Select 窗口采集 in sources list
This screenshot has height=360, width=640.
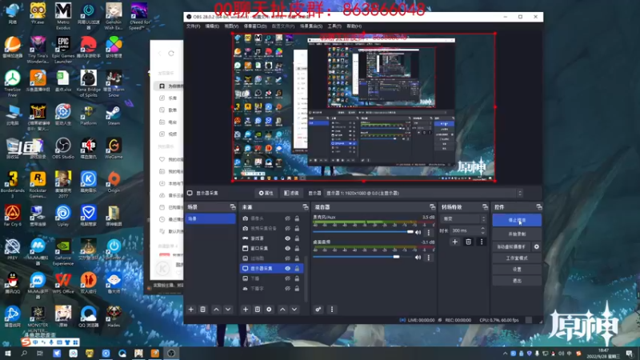(259, 248)
